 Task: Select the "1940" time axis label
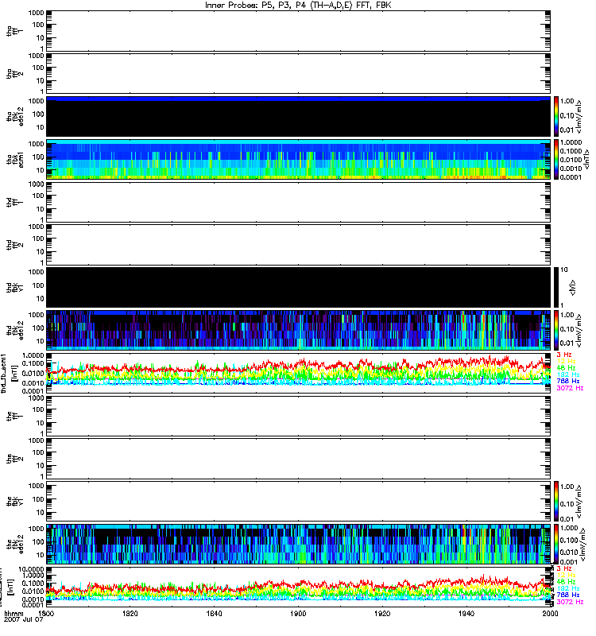point(466,613)
